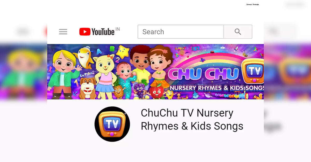Click the purple grapes character

pos(140,91)
